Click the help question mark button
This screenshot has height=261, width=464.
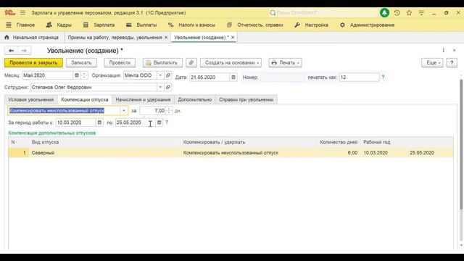point(452,63)
